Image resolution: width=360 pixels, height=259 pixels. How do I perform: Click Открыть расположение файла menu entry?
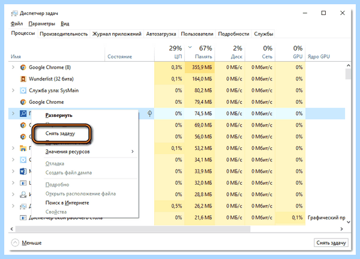tap(80, 194)
